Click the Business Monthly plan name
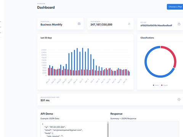This screenshot has height=137, width=183. [x=51, y=25]
